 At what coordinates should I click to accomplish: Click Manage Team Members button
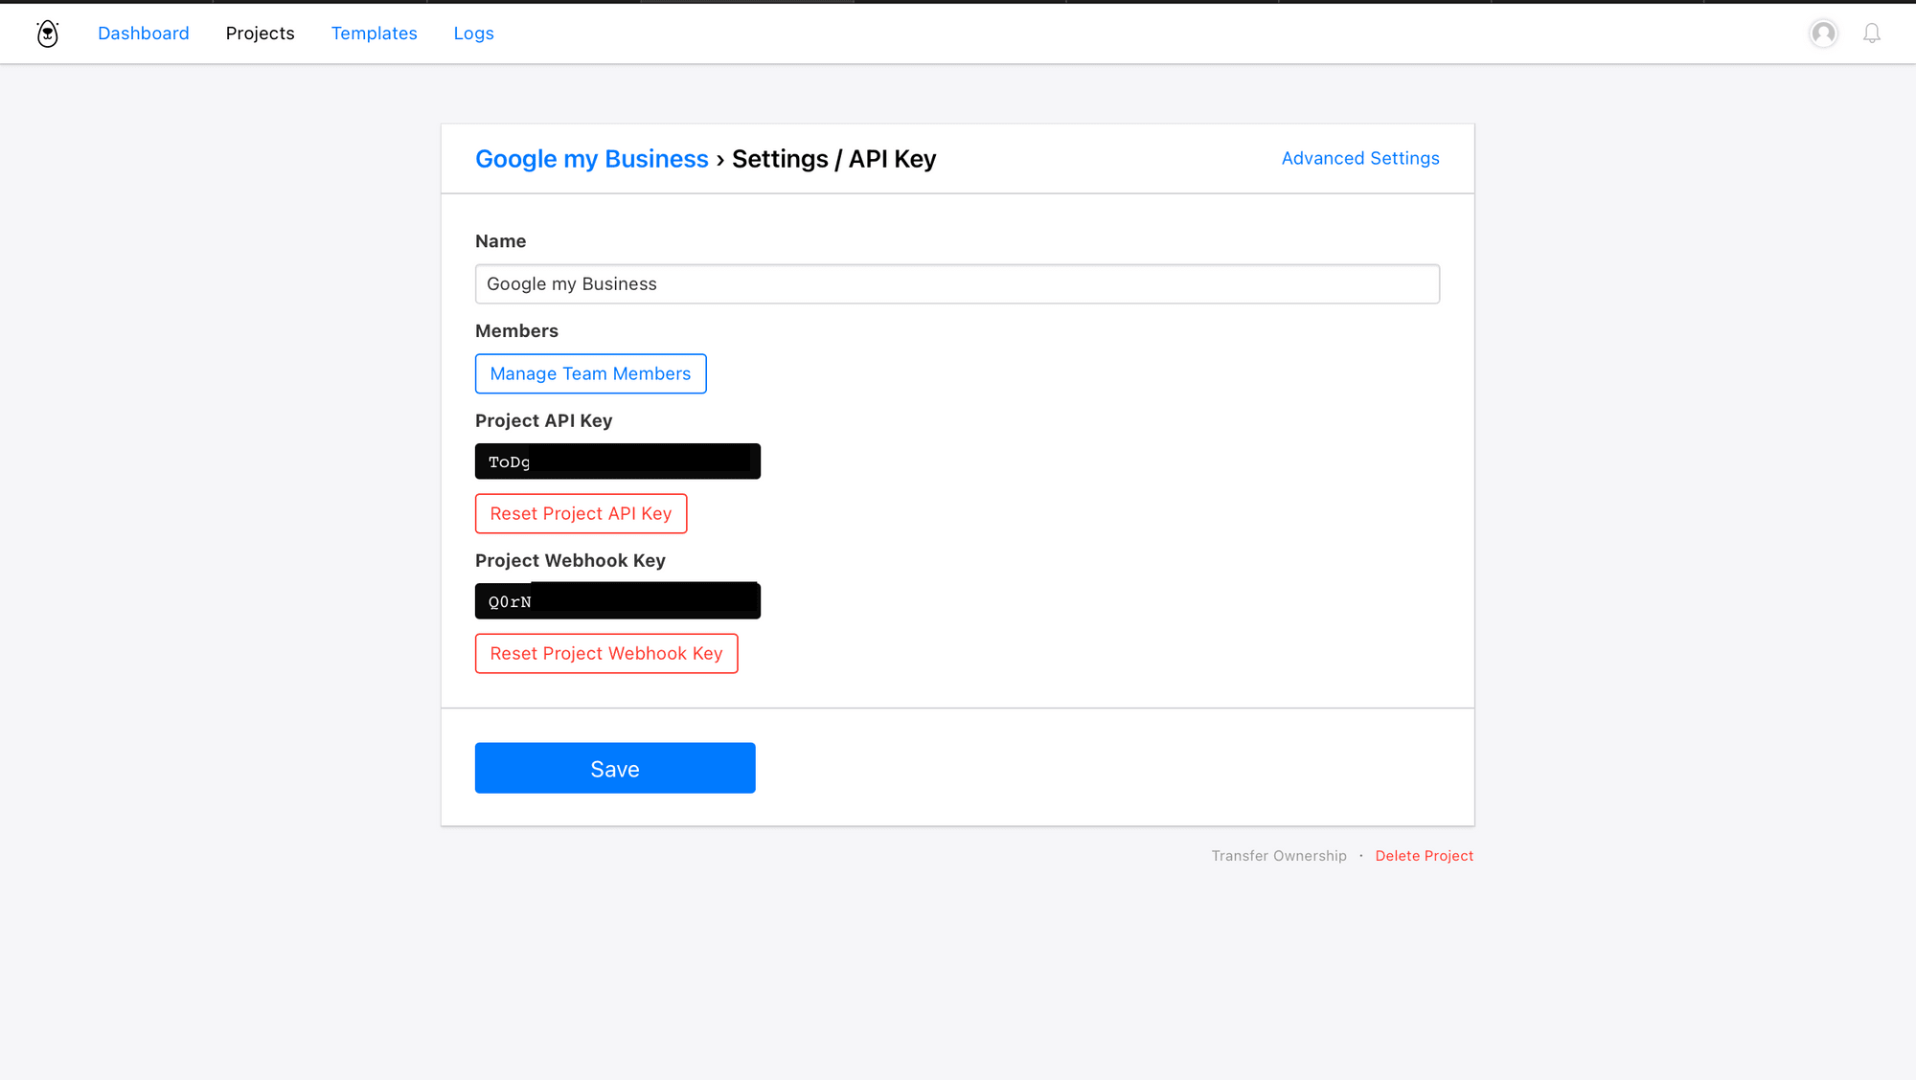click(x=591, y=373)
